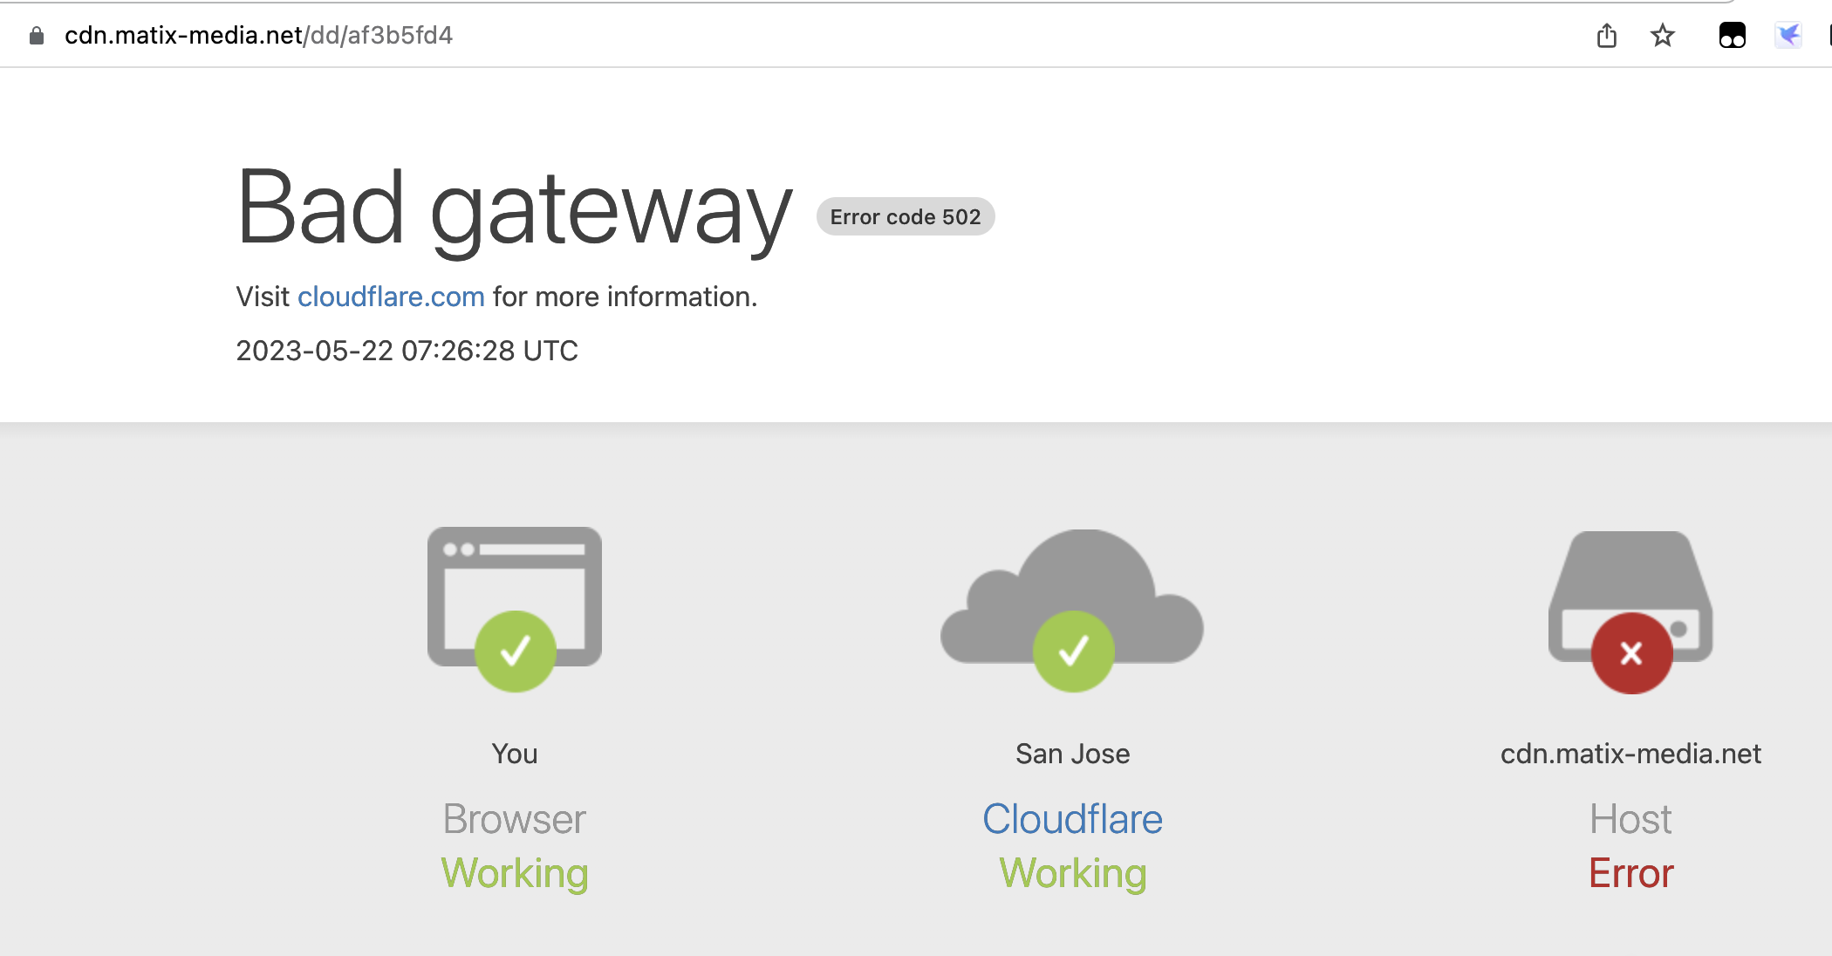The height and width of the screenshot is (956, 1832).
Task: Click the Bad gateway heading
Action: [x=514, y=209]
